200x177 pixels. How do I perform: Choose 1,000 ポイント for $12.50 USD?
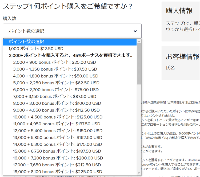[x=36, y=49]
